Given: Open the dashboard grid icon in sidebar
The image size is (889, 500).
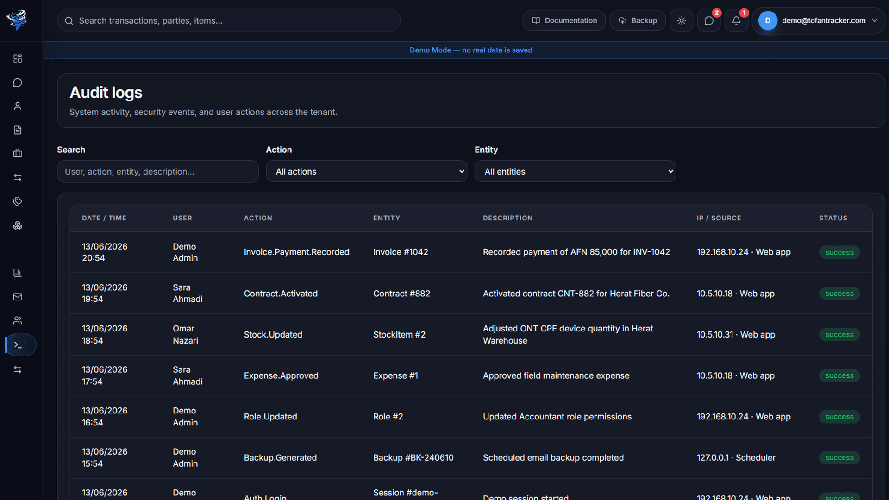Looking at the screenshot, I should click(18, 58).
